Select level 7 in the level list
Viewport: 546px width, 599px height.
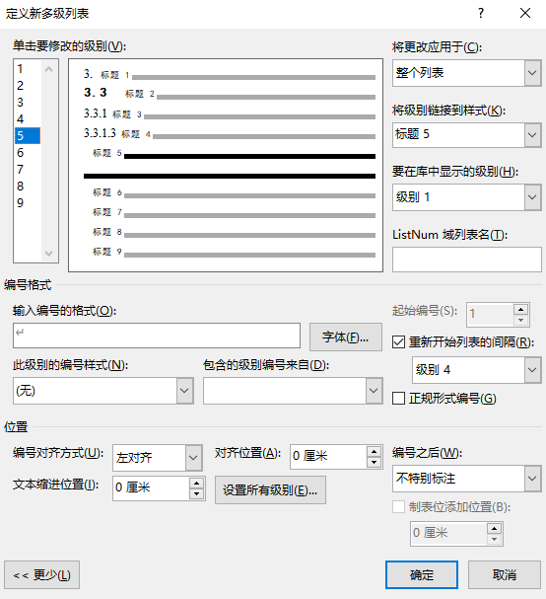[28, 170]
